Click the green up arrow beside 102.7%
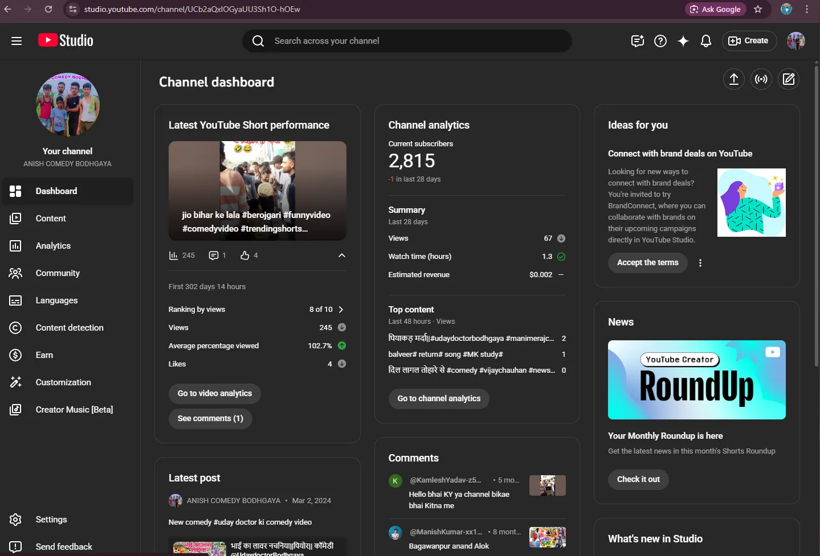The height and width of the screenshot is (556, 820). (x=342, y=345)
